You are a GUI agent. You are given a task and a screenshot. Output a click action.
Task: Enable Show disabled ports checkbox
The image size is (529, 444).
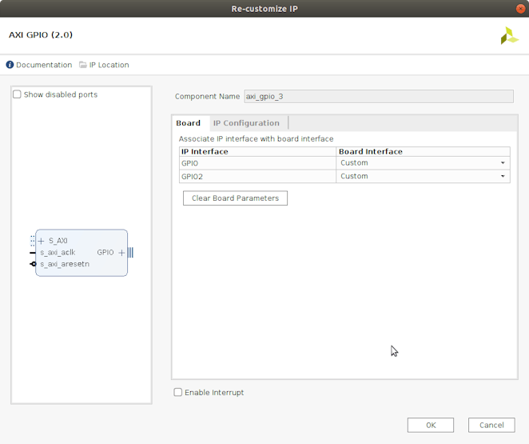(x=18, y=94)
